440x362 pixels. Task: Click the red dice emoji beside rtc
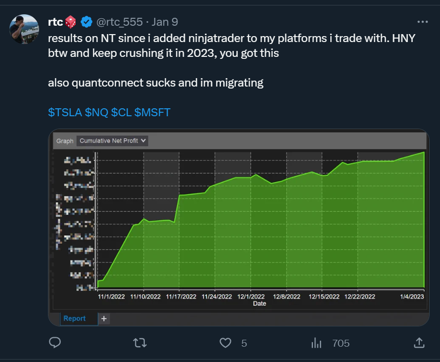tap(70, 22)
